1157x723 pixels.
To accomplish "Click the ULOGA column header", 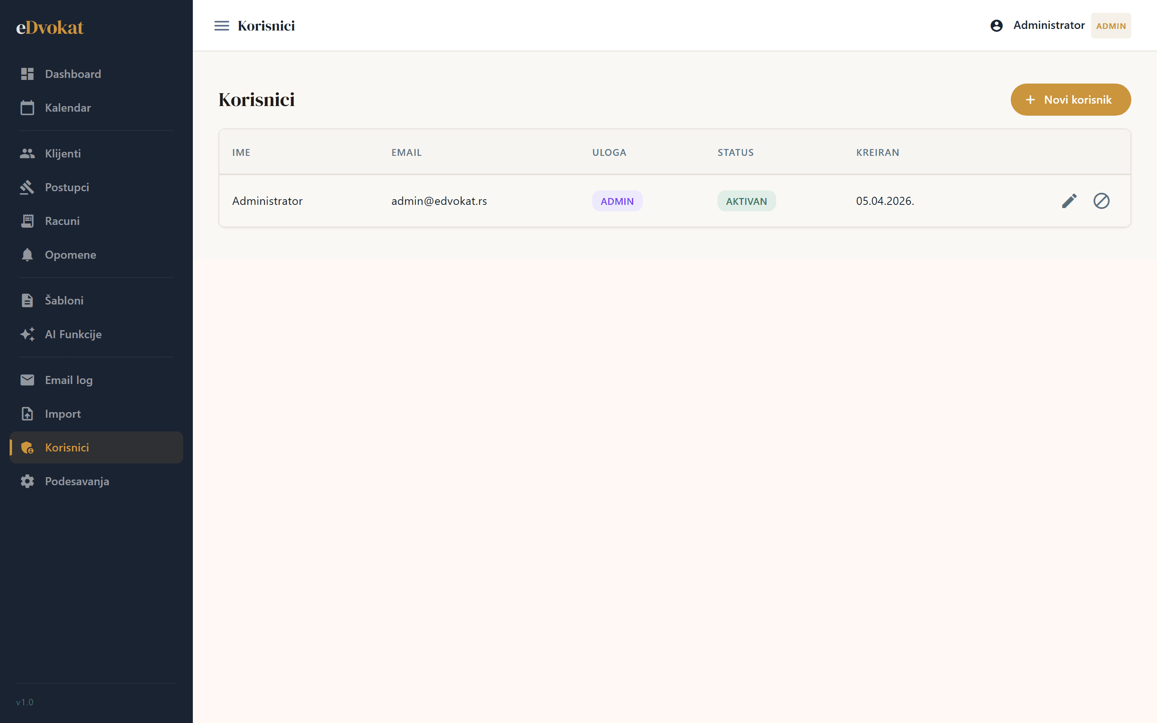I will tap(609, 153).
